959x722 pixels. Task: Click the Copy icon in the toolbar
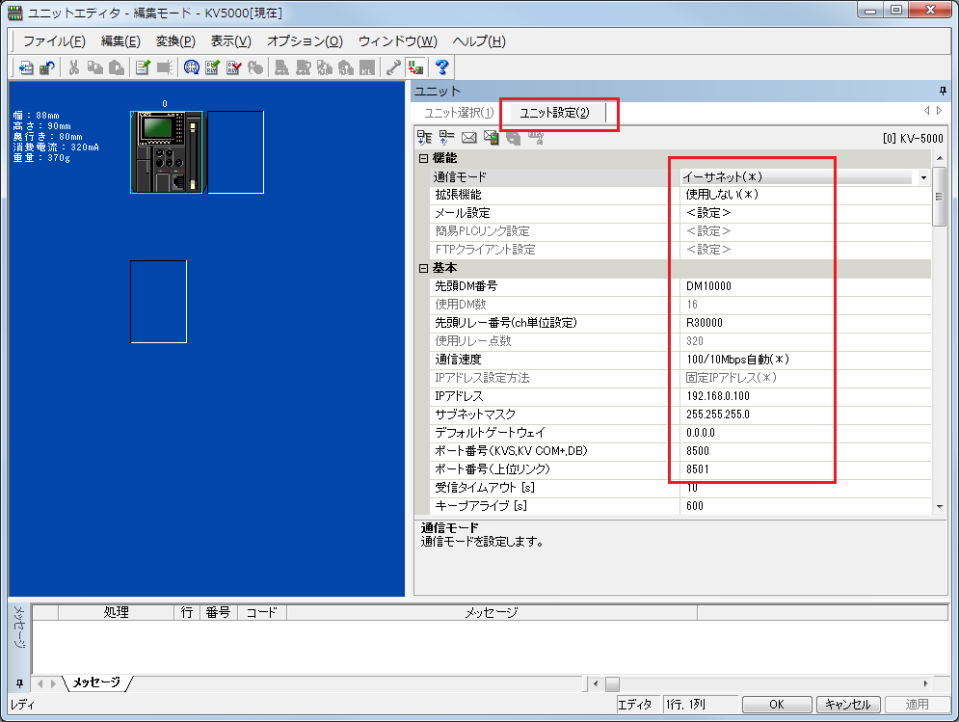coord(93,67)
